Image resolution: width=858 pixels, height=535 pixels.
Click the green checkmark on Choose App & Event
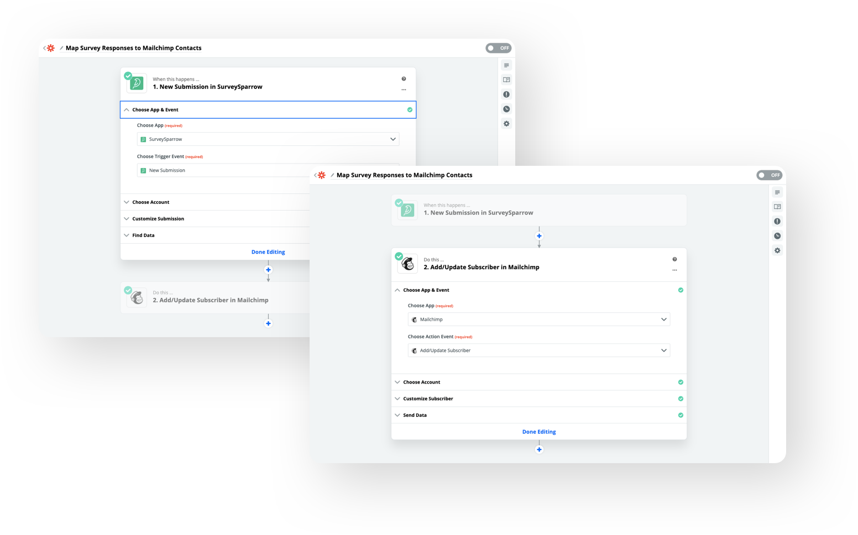click(x=681, y=290)
